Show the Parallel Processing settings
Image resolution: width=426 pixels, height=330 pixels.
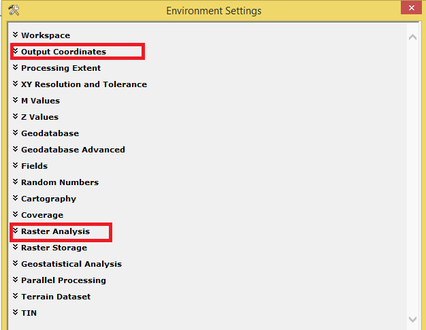[63, 280]
